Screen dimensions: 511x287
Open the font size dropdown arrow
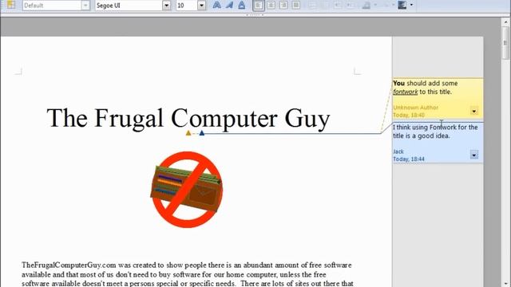coord(202,6)
